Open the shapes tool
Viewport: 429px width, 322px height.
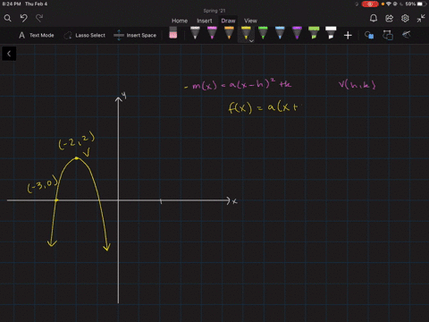coord(369,35)
